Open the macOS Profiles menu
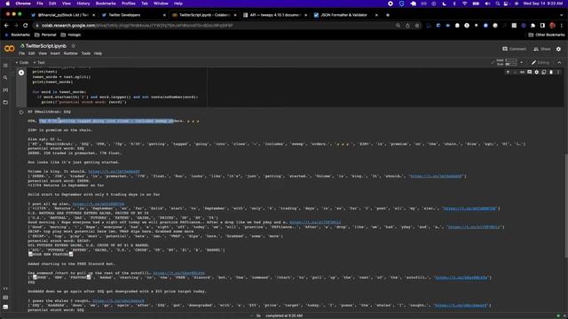This screenshot has width=568, height=319. [128, 4]
